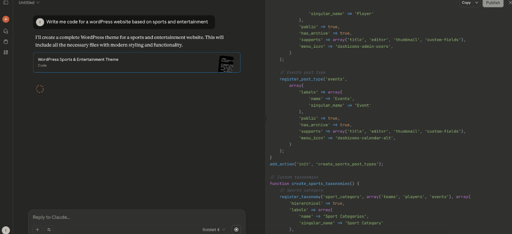Open the Projects icon in sidebar
Image resolution: width=512 pixels, height=234 pixels.
pyautogui.click(x=5, y=41)
